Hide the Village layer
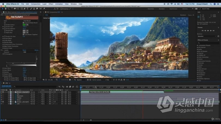The image size is (221, 124). 2,98
